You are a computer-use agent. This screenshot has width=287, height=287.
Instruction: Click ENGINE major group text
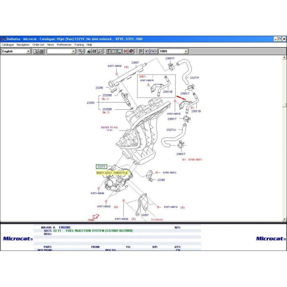coord(65,227)
